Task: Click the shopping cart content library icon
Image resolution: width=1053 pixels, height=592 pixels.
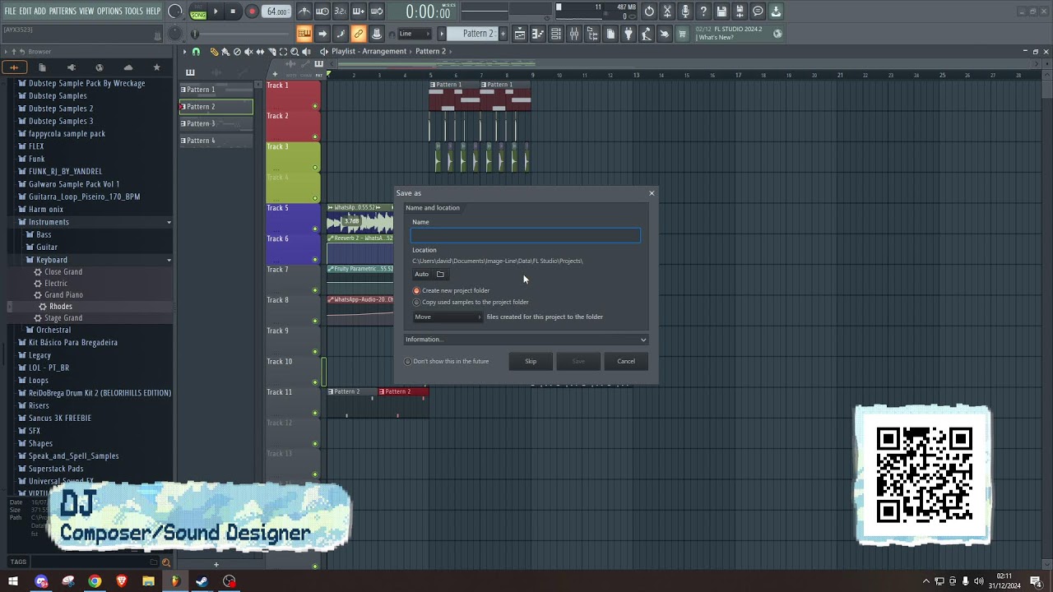Action: point(682,34)
